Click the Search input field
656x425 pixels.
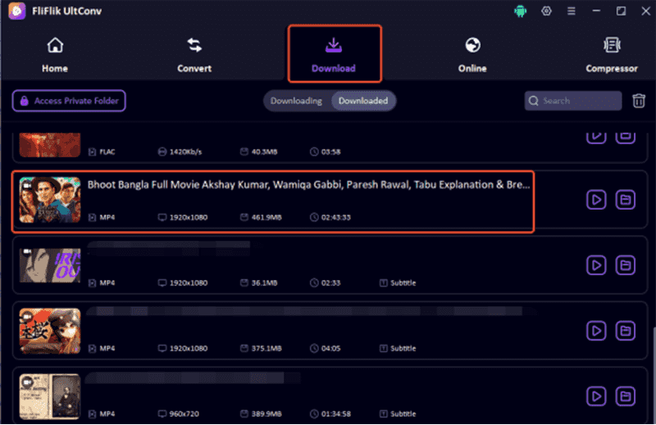[x=572, y=101]
